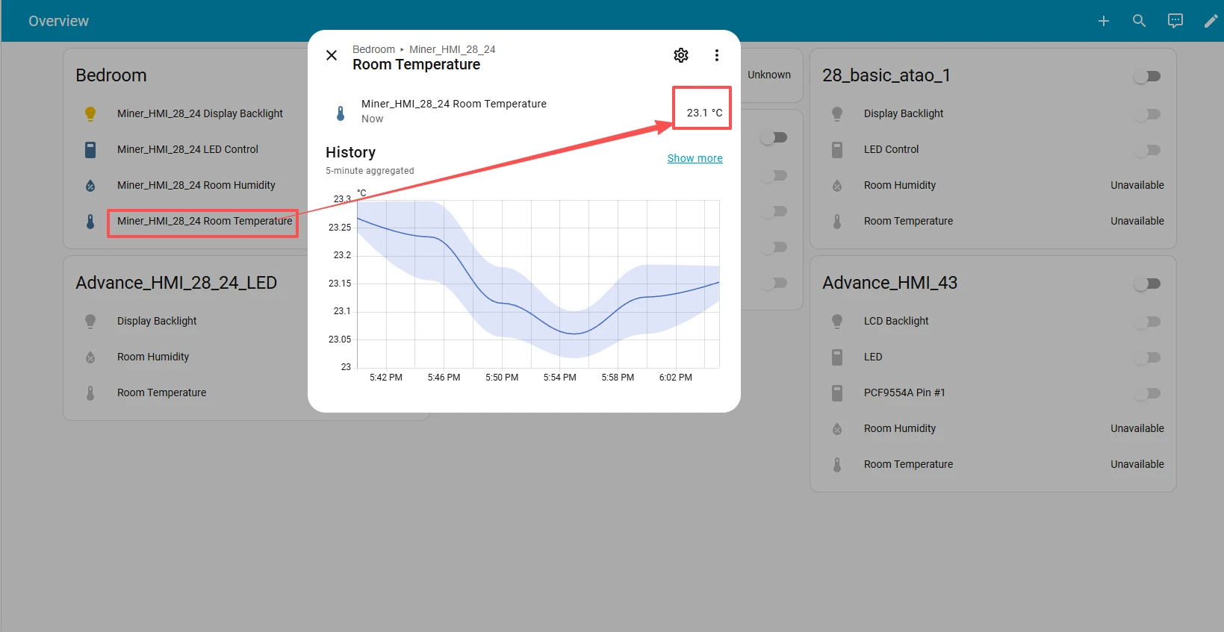Click the Miner_HMI_28_24 Room Humidity droplet icon
Screen dimensions: 1224x632
(x=90, y=186)
